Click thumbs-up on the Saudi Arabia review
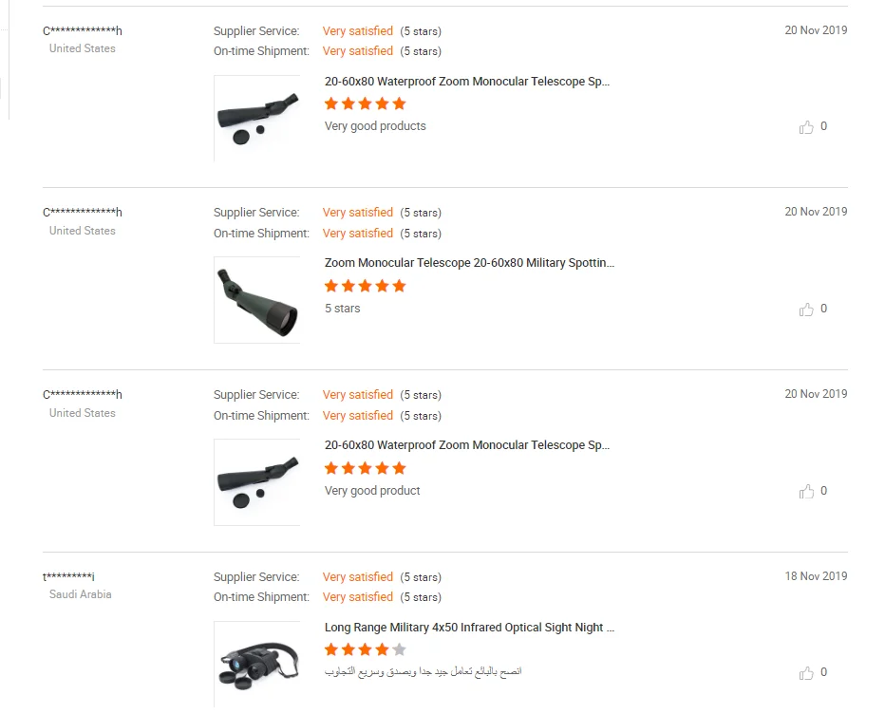 coord(806,673)
